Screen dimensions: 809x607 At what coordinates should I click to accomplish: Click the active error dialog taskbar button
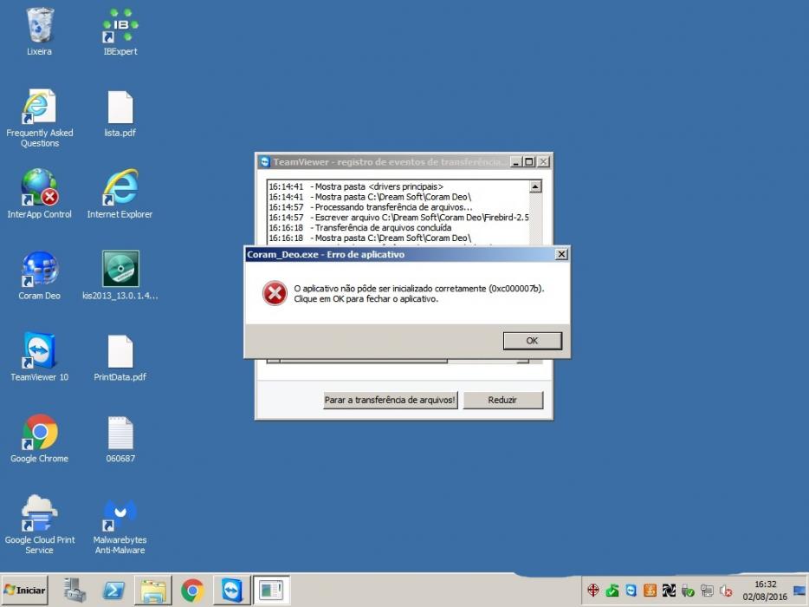pos(271,590)
